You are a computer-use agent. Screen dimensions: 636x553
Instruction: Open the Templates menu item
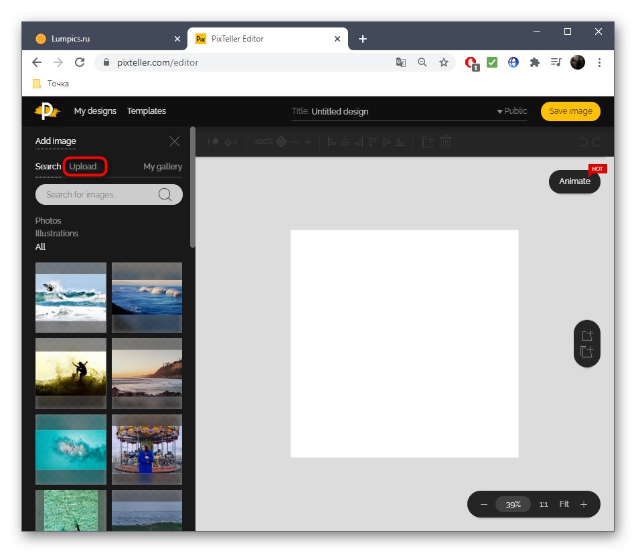146,111
